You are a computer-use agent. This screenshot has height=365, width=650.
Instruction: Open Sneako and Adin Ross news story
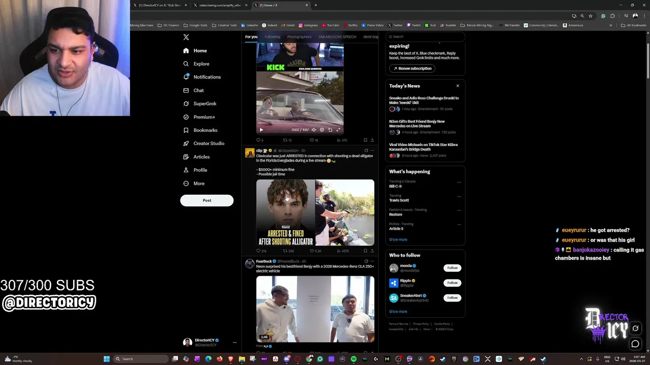point(424,100)
